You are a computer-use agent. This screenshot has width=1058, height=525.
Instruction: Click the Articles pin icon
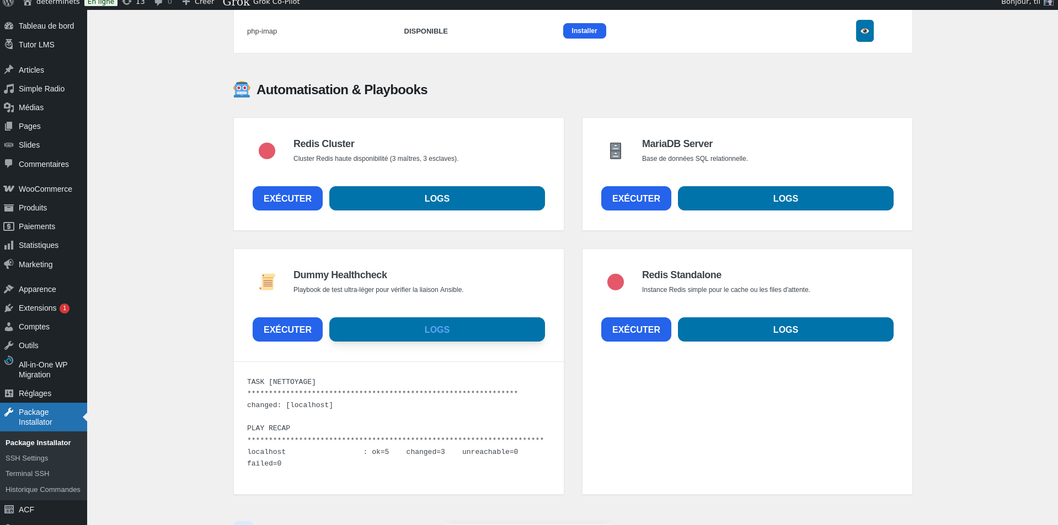pyautogui.click(x=9, y=70)
